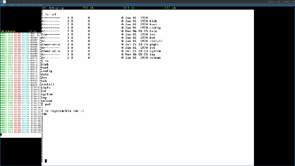Click the date and clock in top bar

coord(281,2)
